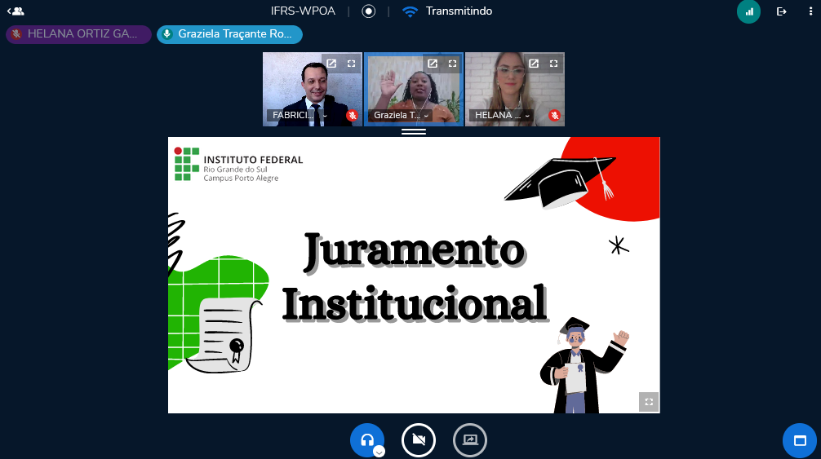Click the recording indicator button

click(x=368, y=11)
